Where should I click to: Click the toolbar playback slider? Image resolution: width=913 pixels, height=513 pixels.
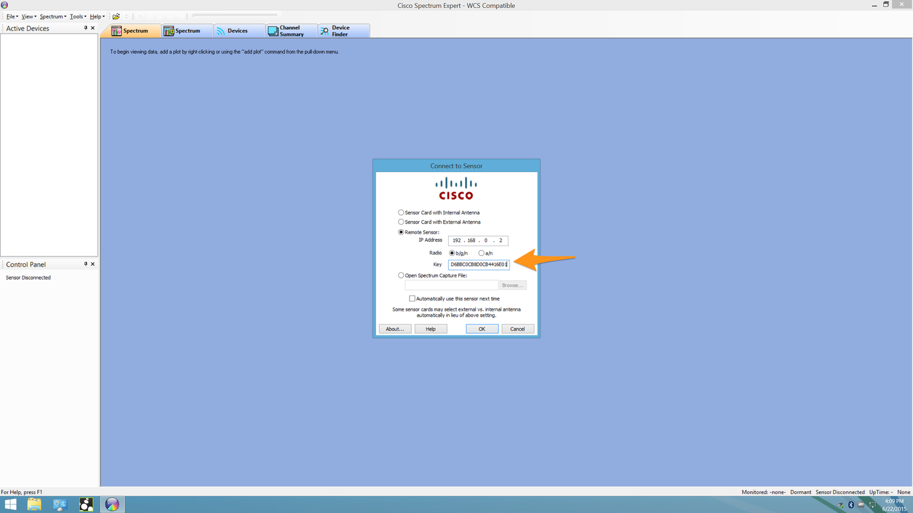tap(234, 15)
